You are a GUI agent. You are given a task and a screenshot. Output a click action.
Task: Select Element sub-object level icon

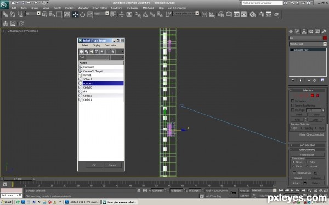pos(317,96)
